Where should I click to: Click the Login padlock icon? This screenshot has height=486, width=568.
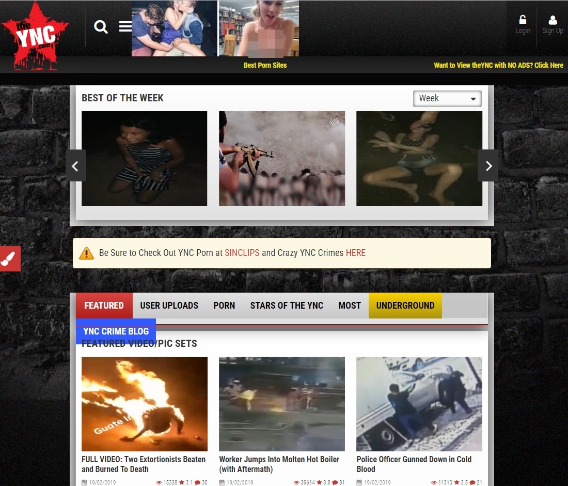click(523, 20)
